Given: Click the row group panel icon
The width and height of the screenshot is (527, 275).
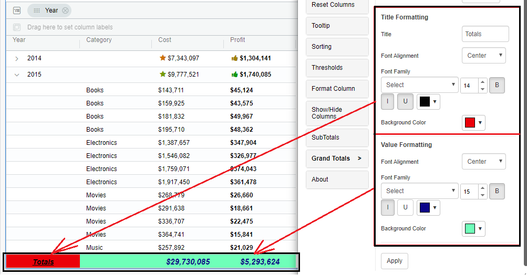Looking at the screenshot, I should tap(17, 10).
